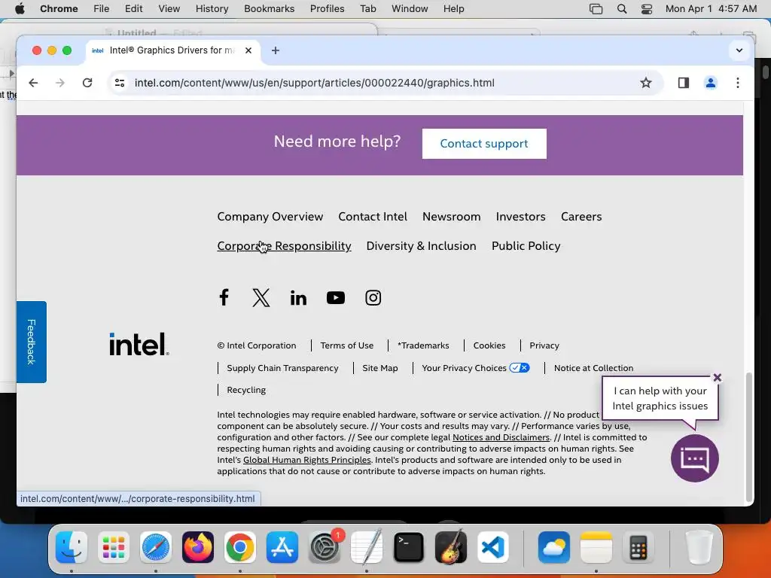Open Control Center in menu bar
This screenshot has width=771, height=578.
[x=647, y=8]
